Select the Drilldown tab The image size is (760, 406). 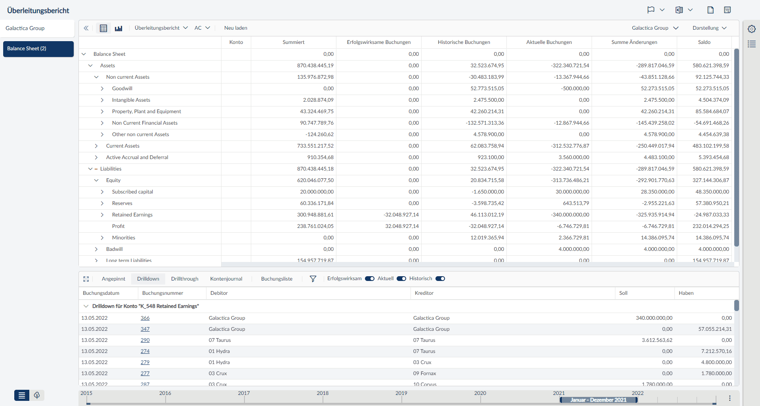tap(148, 279)
